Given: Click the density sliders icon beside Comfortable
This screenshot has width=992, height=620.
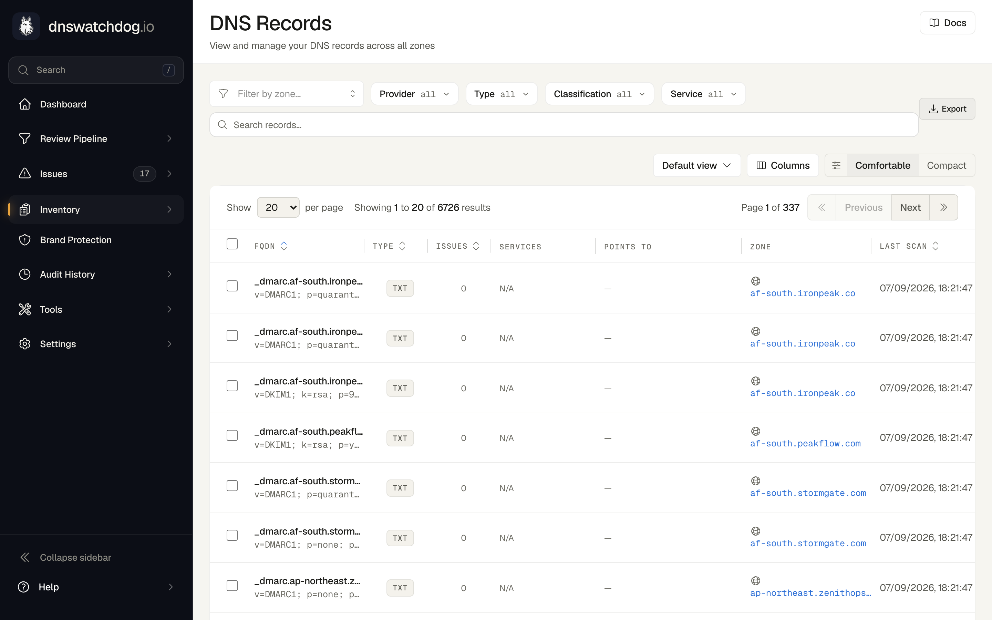Looking at the screenshot, I should 836,165.
